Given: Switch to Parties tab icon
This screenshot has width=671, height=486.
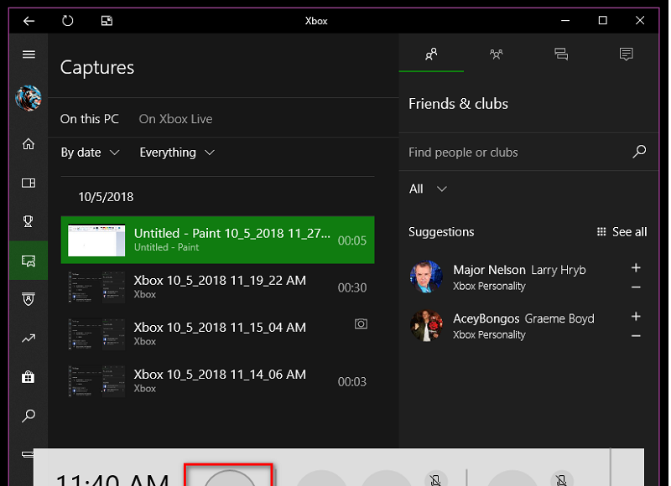Looking at the screenshot, I should click(496, 54).
